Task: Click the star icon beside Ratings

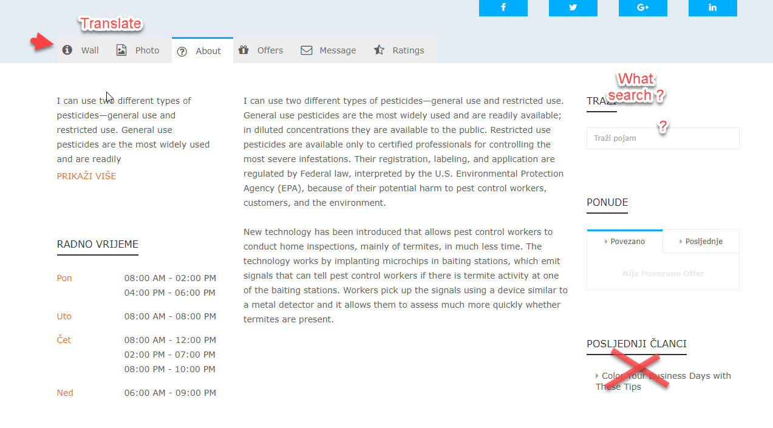Action: click(378, 50)
